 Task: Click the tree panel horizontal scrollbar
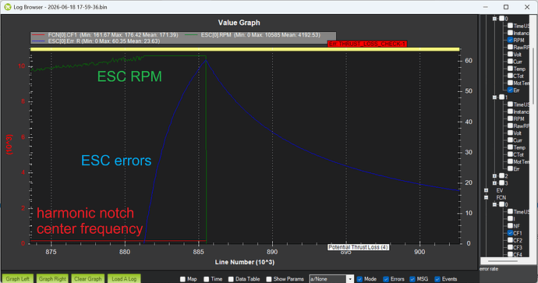click(504, 261)
